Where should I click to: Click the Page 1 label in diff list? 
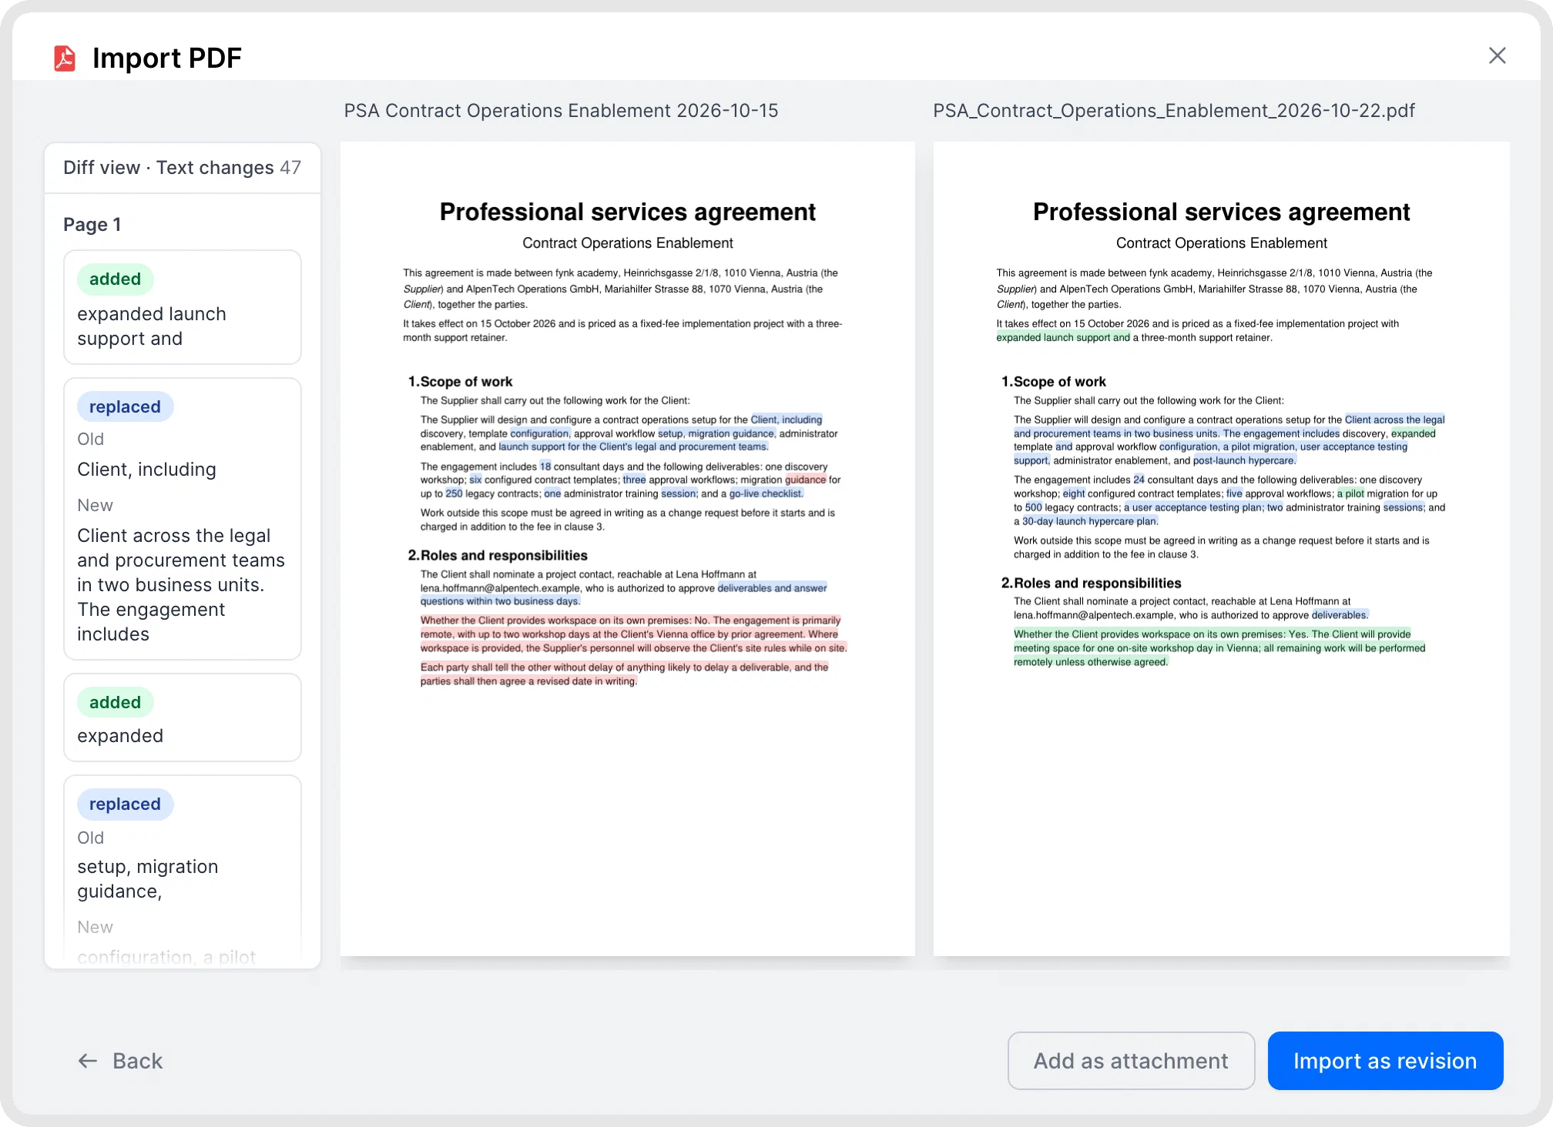coord(92,225)
